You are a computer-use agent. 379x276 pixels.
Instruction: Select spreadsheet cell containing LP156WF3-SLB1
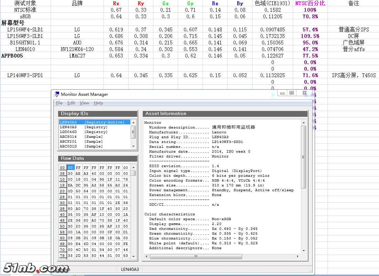25,36
